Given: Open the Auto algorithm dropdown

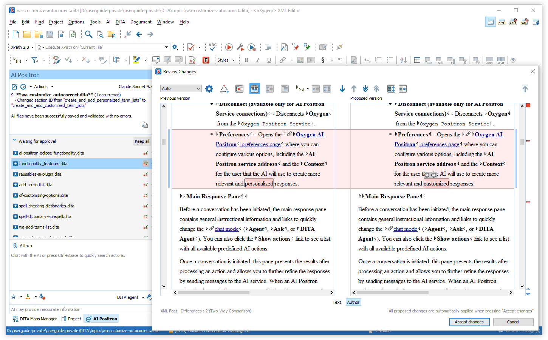Looking at the screenshot, I should click(181, 88).
